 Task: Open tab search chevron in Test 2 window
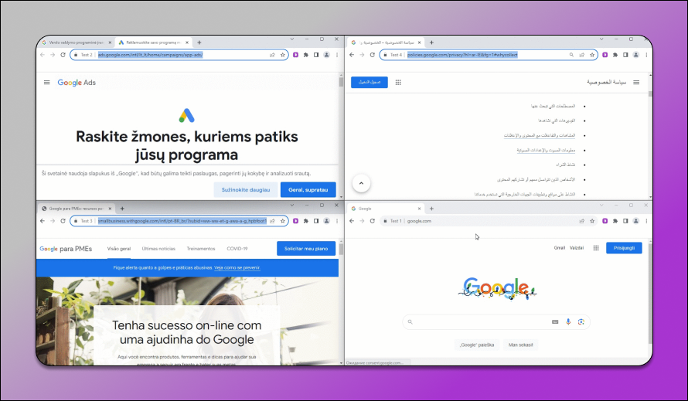pos(291,39)
